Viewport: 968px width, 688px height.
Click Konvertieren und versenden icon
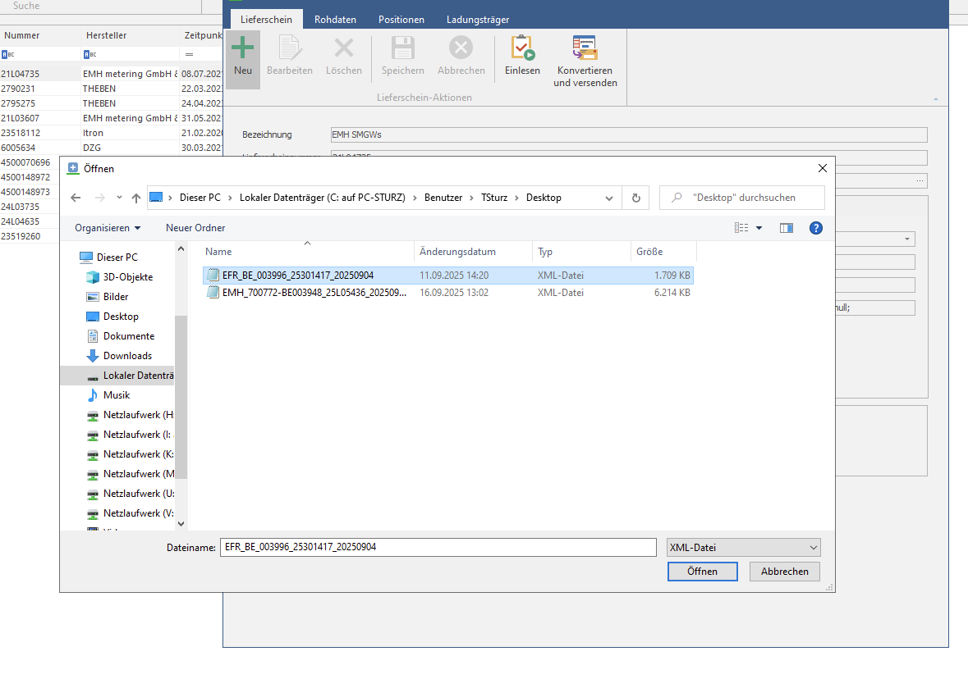click(585, 49)
